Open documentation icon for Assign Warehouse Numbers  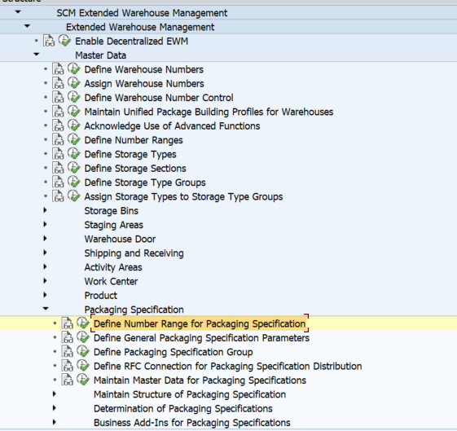click(59, 83)
